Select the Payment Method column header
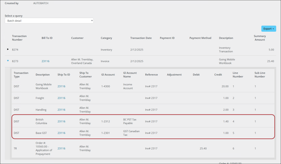The image size is (281, 164). click(200, 38)
